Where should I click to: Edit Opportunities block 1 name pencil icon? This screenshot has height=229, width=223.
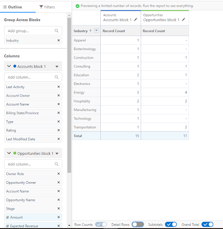[184, 20]
